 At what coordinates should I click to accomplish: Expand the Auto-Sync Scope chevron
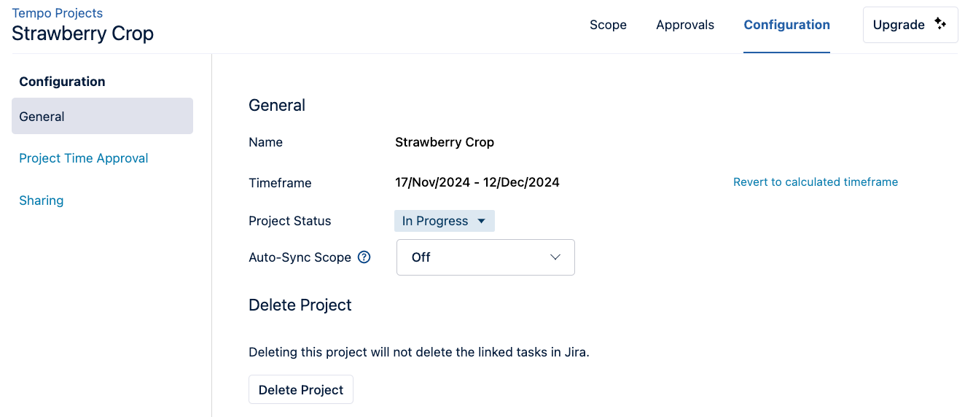point(555,257)
